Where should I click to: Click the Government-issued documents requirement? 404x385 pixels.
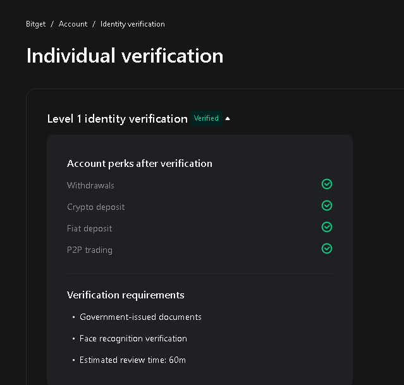click(140, 317)
